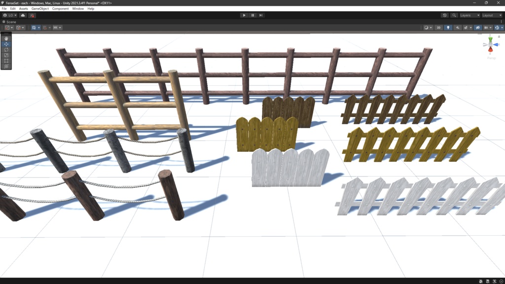The height and width of the screenshot is (284, 505).
Task: Open Unity Cloud services
Action: pyautogui.click(x=23, y=15)
